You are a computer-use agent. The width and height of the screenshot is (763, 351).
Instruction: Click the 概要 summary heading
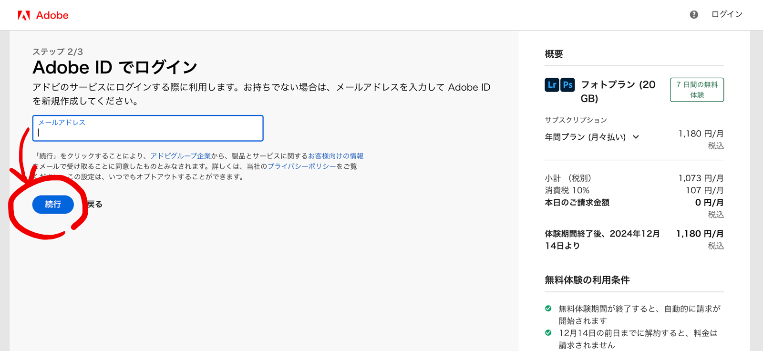click(x=554, y=54)
